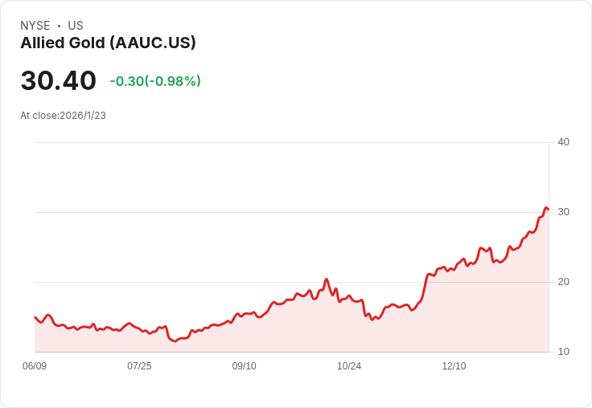
Task: Click the 30 price axis label
Action: pos(563,212)
